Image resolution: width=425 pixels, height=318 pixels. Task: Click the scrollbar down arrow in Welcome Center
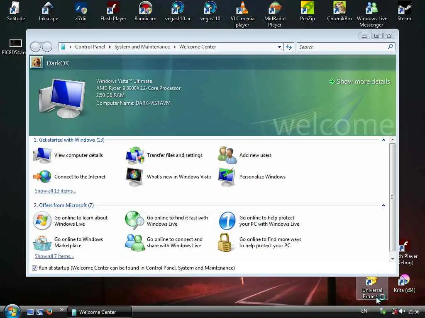tap(393, 259)
